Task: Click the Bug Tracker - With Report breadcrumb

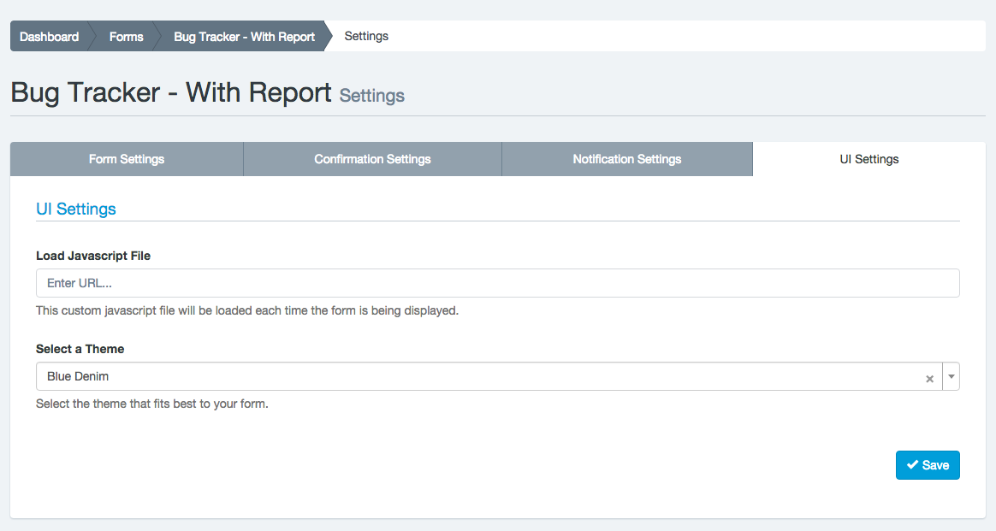Action: click(x=244, y=37)
